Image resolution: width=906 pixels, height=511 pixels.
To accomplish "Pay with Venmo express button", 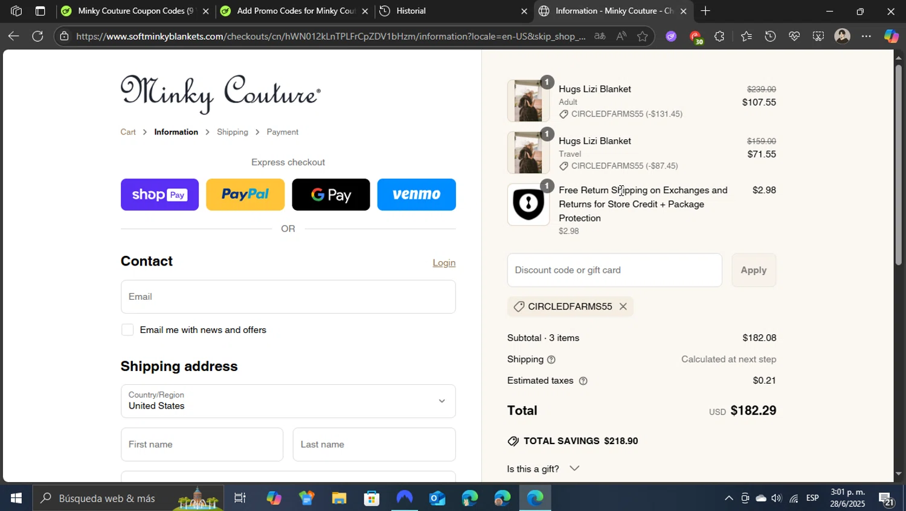I will click(417, 195).
